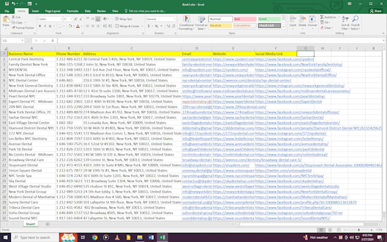Click the Accounting Number Format dollar icon
This screenshot has width=387, height=242.
(149, 26)
